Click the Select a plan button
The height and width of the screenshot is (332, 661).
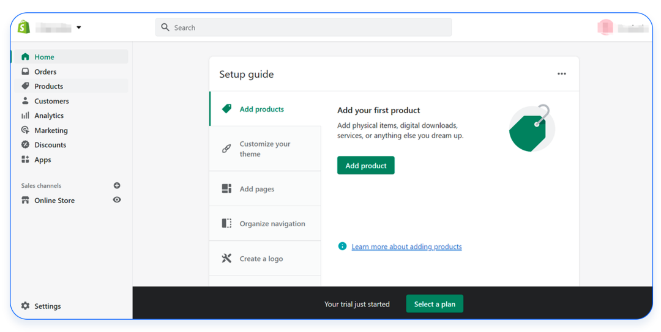pyautogui.click(x=435, y=304)
